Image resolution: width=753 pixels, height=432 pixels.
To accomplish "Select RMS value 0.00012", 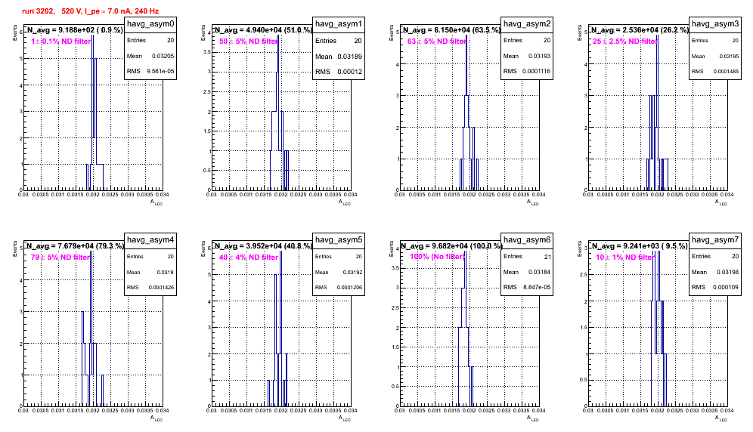I will [349, 72].
